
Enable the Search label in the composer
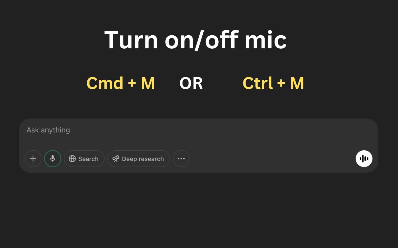(88, 159)
